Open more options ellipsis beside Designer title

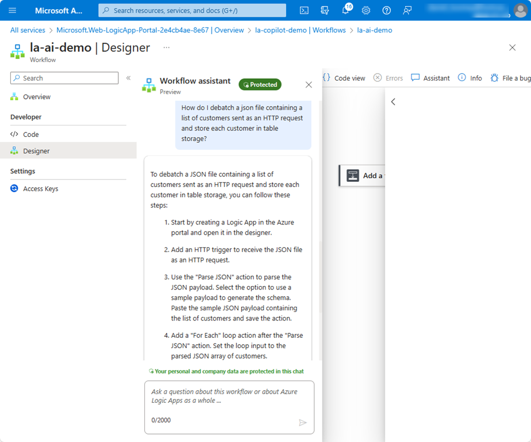166,47
